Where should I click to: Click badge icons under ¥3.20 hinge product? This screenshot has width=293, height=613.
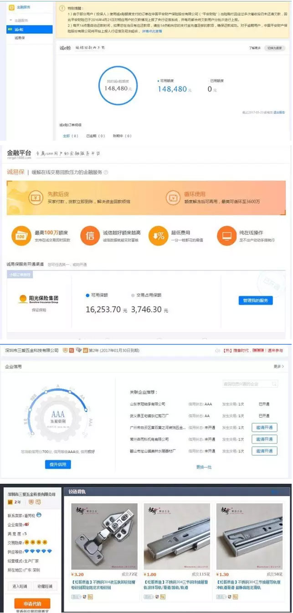click(x=82, y=597)
